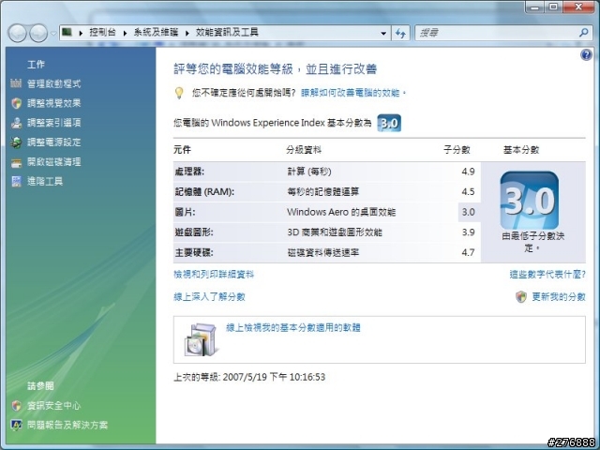Click the 元件 column header
The image size is (600, 450).
click(x=182, y=150)
